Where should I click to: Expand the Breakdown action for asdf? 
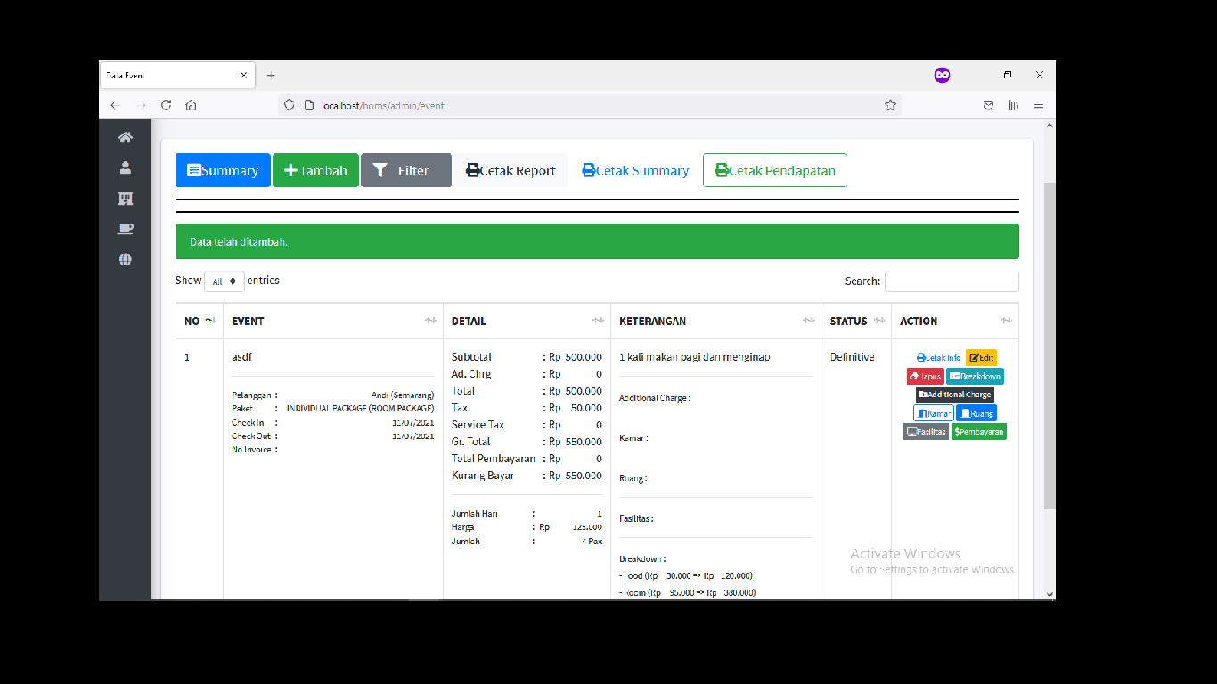tap(974, 377)
